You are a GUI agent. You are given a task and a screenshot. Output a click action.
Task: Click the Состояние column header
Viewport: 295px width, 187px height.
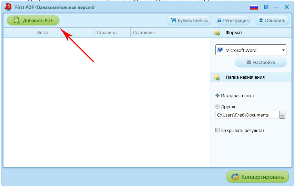(144, 33)
